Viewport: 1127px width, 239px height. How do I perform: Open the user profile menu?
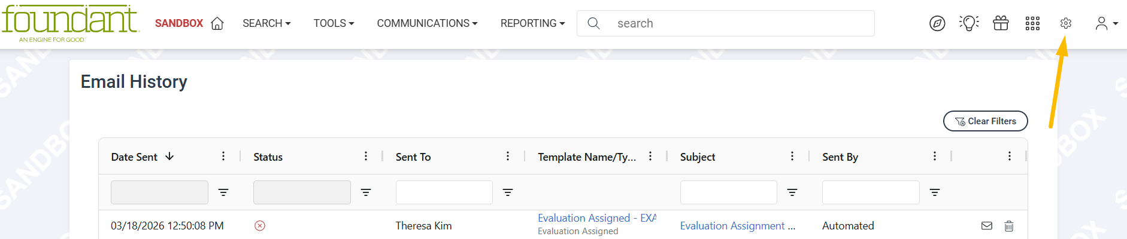[x=1106, y=23]
